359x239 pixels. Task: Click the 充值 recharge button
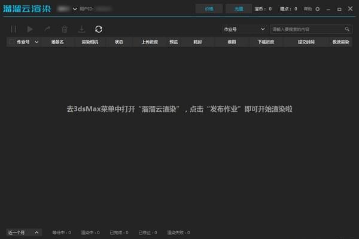[239, 9]
